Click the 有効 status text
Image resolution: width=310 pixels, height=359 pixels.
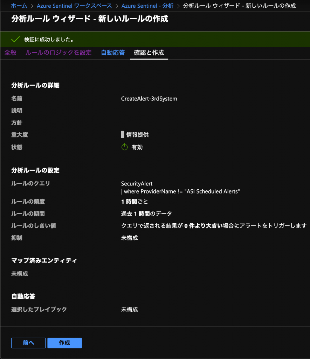137,147
